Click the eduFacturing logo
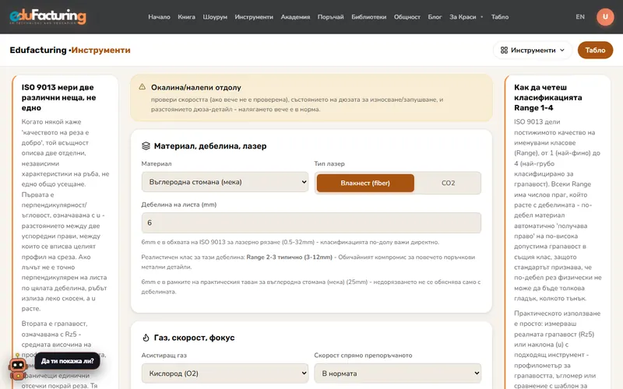Viewport: 623px width, 389px height. pos(48,16)
